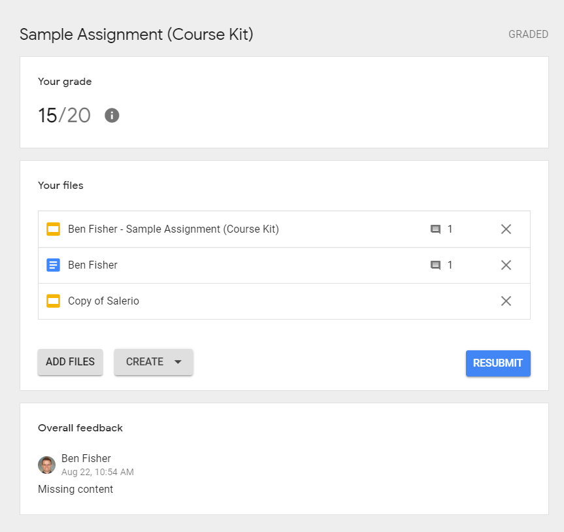Remove the Copy of Salerio file

pos(506,301)
